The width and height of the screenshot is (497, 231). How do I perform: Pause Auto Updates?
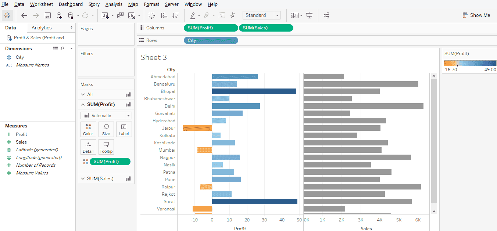71,15
